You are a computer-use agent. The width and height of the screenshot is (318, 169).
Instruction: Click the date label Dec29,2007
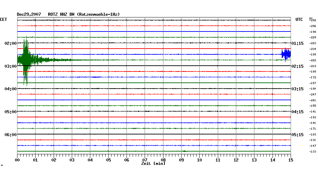coord(29,14)
